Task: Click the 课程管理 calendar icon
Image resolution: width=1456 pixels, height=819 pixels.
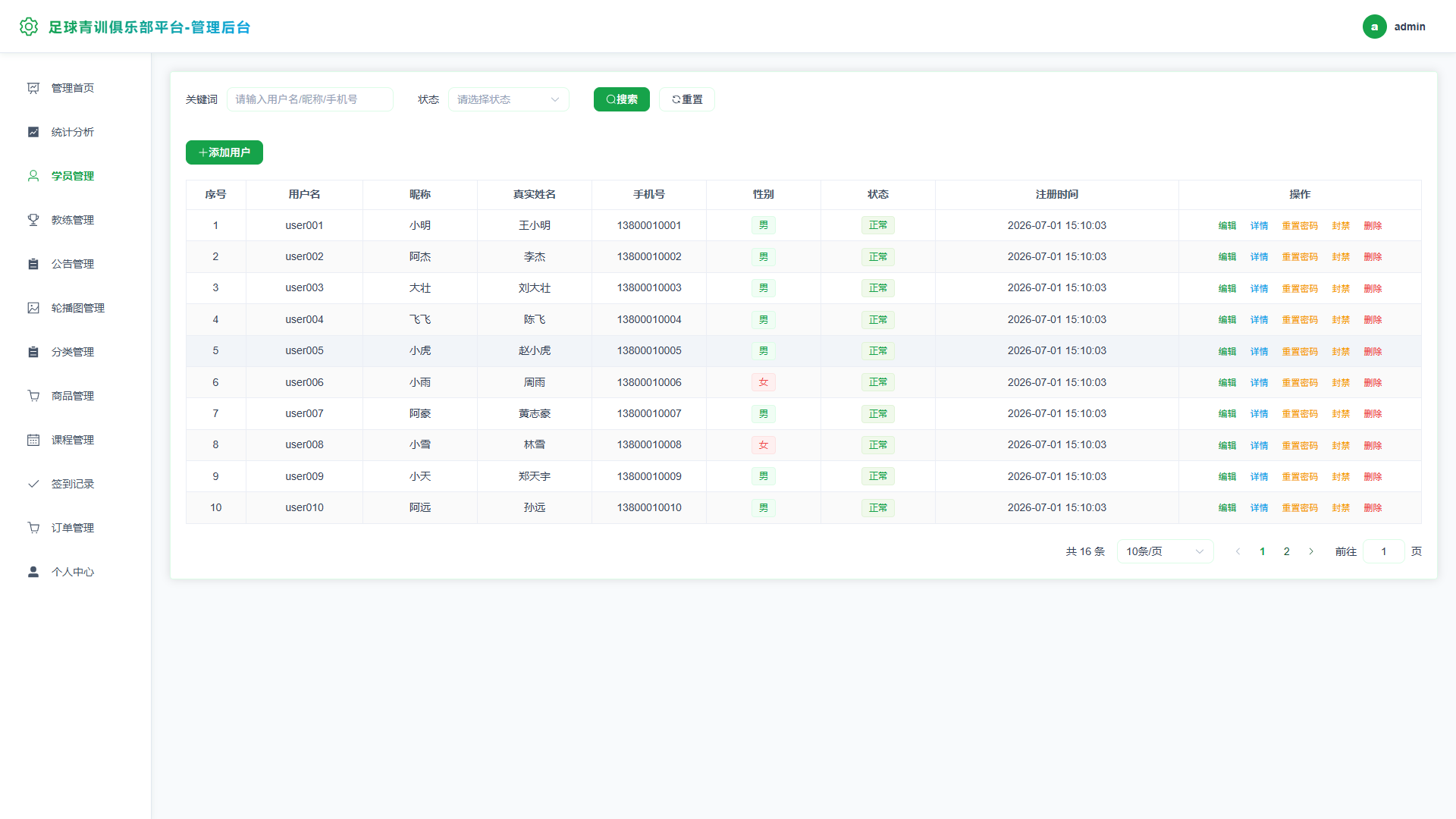Action: click(33, 440)
